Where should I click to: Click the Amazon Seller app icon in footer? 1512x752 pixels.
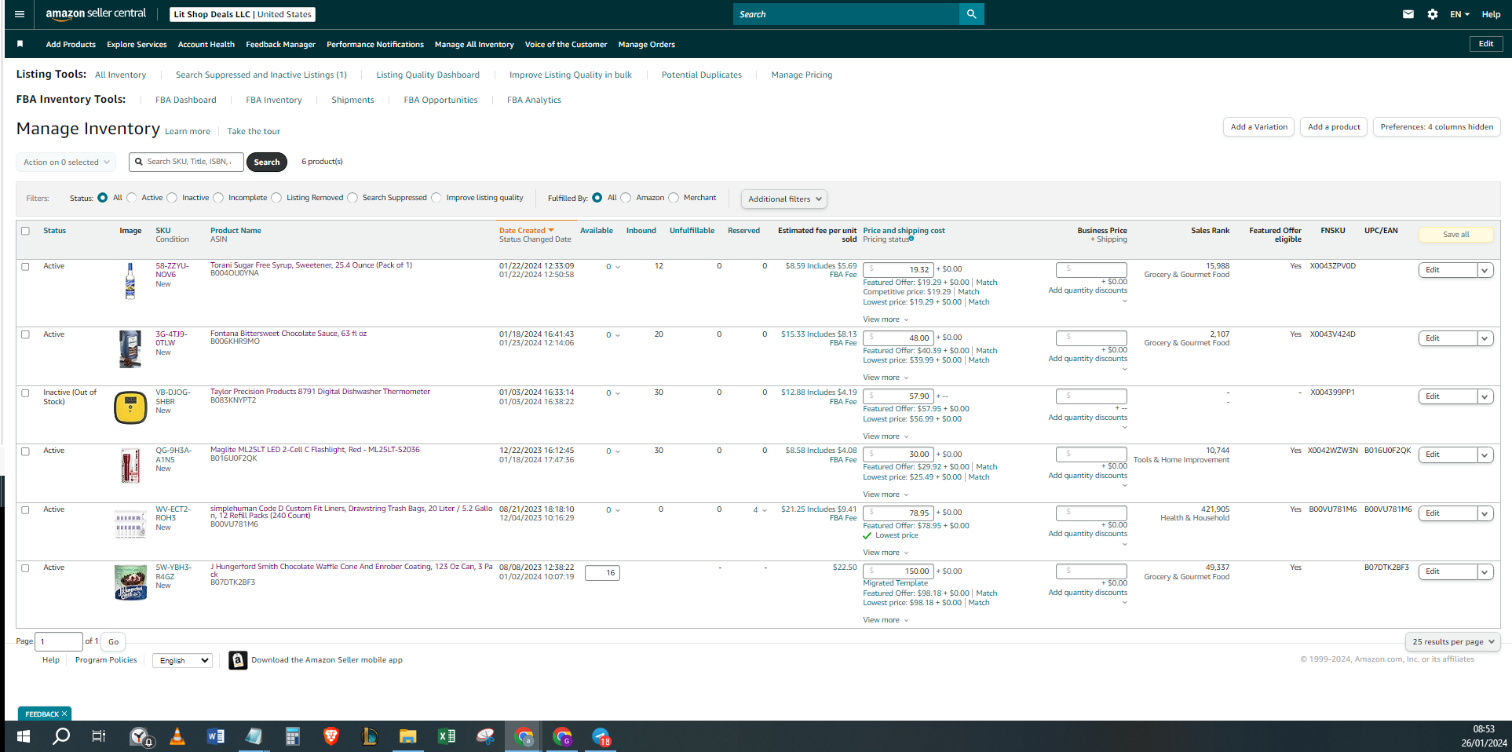(x=238, y=660)
